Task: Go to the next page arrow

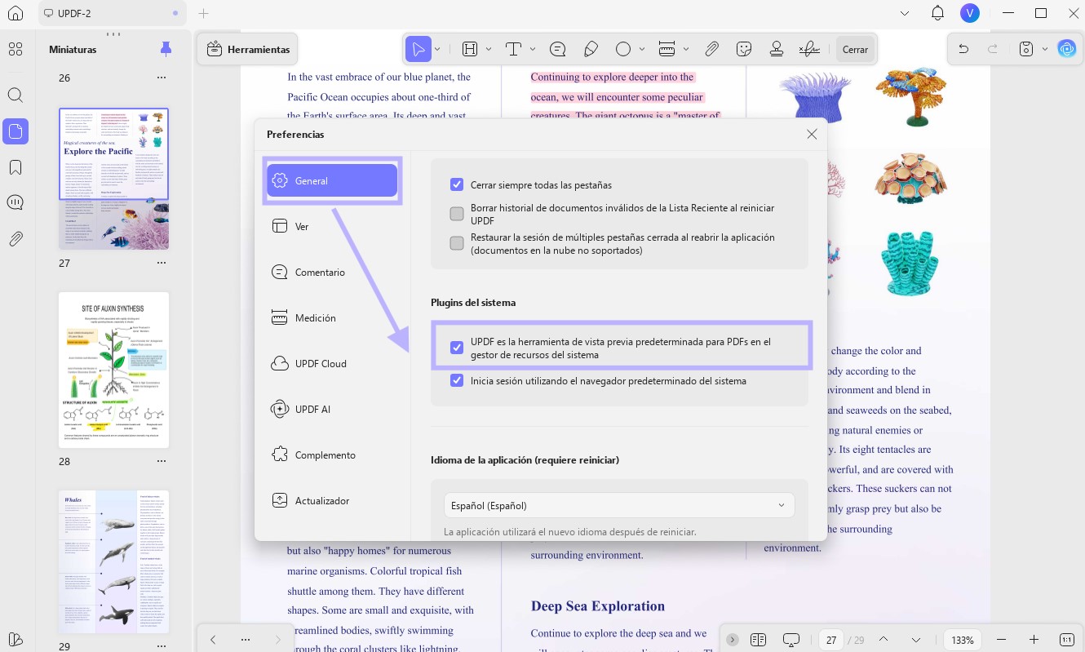Action: tap(916, 639)
